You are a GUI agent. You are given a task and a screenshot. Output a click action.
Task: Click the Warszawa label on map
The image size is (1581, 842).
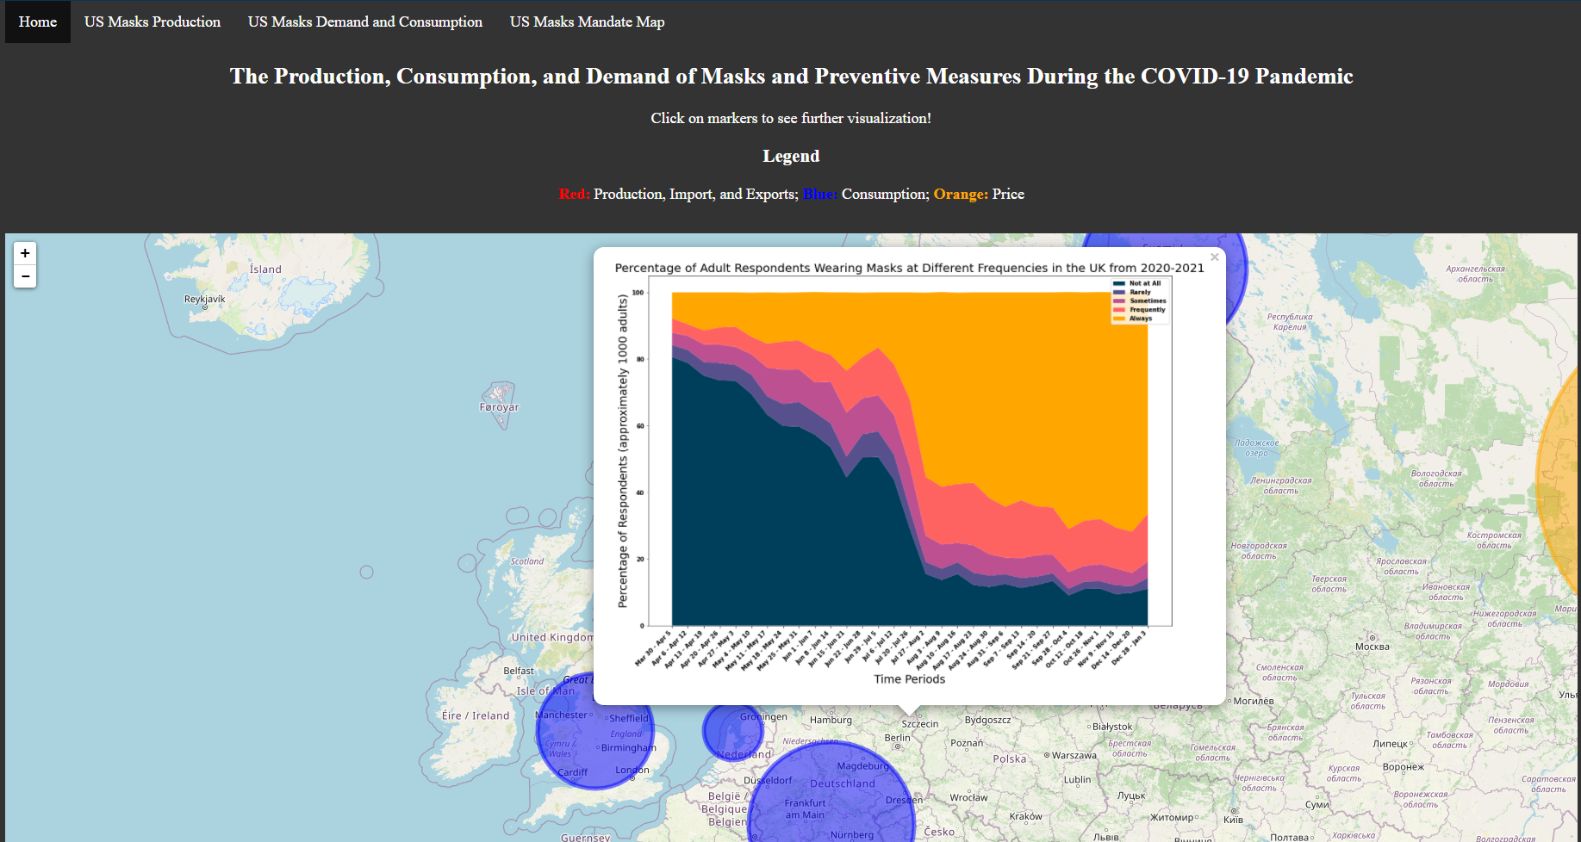coord(1074,756)
